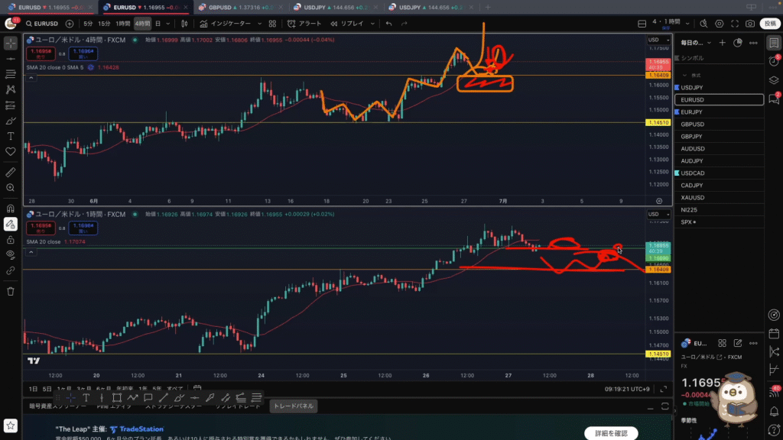783x440 pixels.
Task: Select the 1時間 timeframe
Action: pos(123,24)
